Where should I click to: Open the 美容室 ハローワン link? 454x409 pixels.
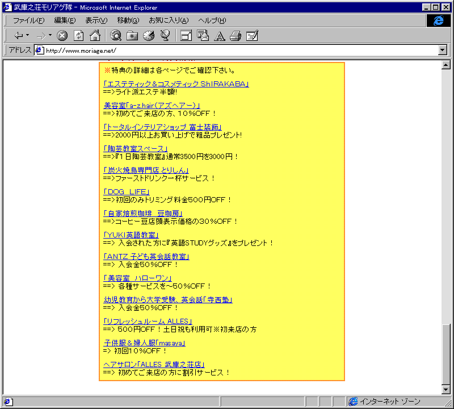137,278
